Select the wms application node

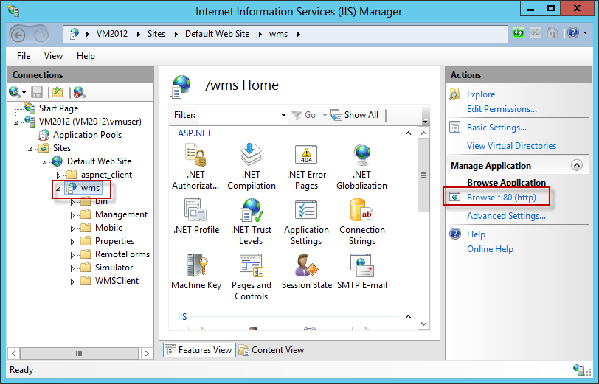90,188
